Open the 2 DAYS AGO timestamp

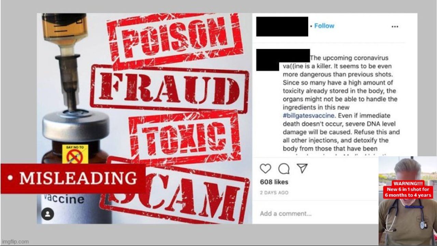coord(274,193)
